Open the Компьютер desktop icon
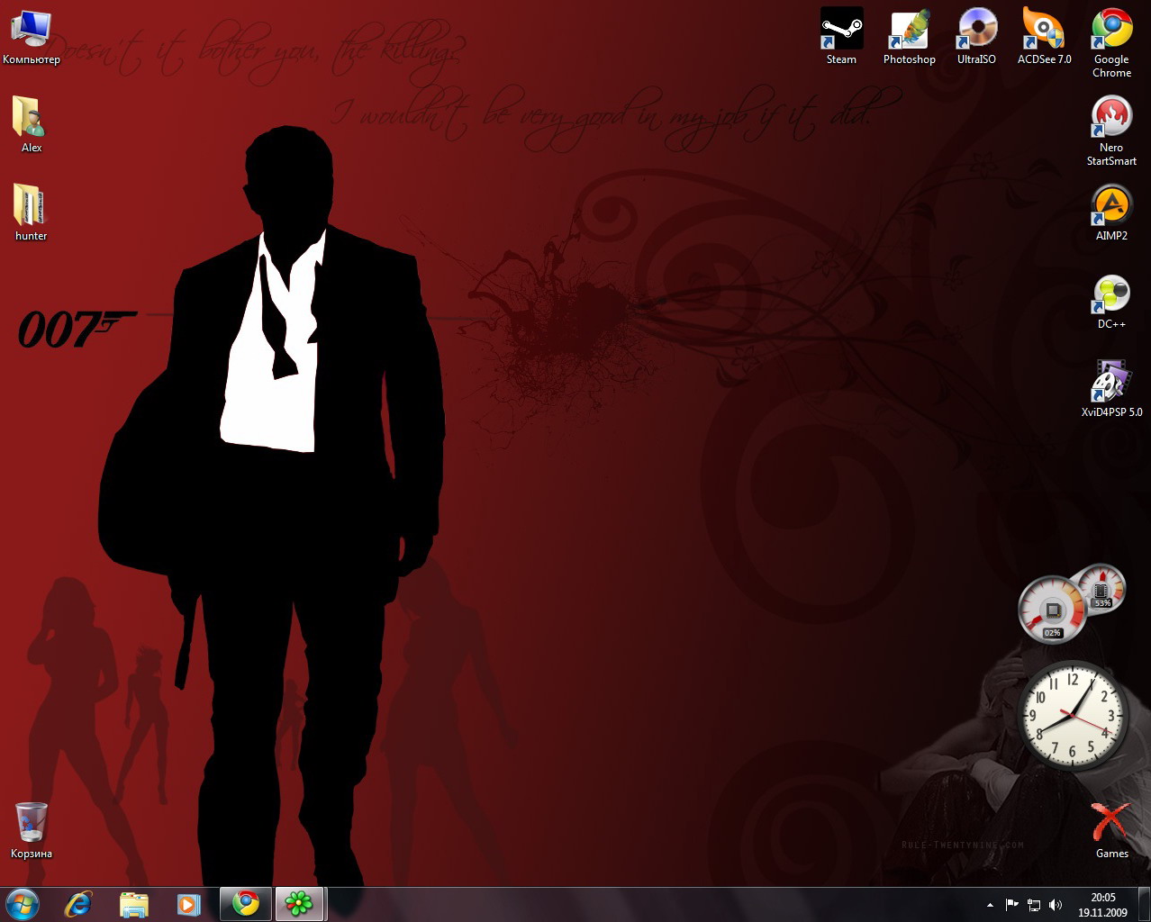This screenshot has height=922, width=1151. coord(32,37)
